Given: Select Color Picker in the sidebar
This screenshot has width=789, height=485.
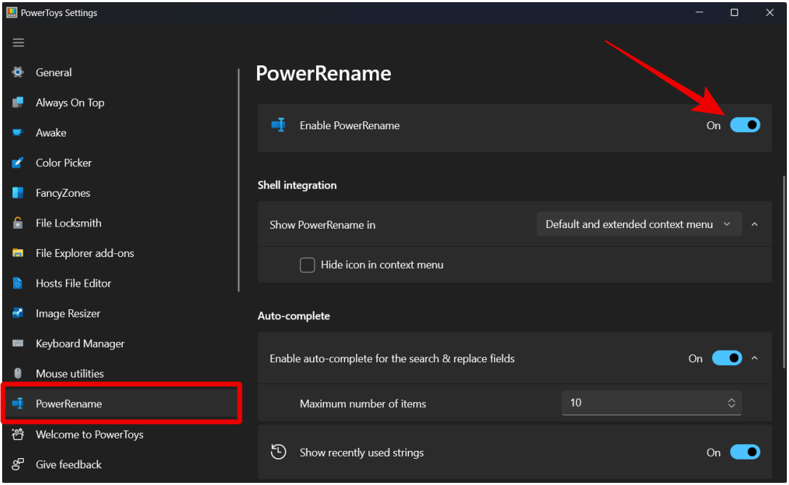Looking at the screenshot, I should click(64, 163).
